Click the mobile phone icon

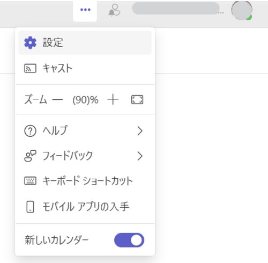coord(30,207)
